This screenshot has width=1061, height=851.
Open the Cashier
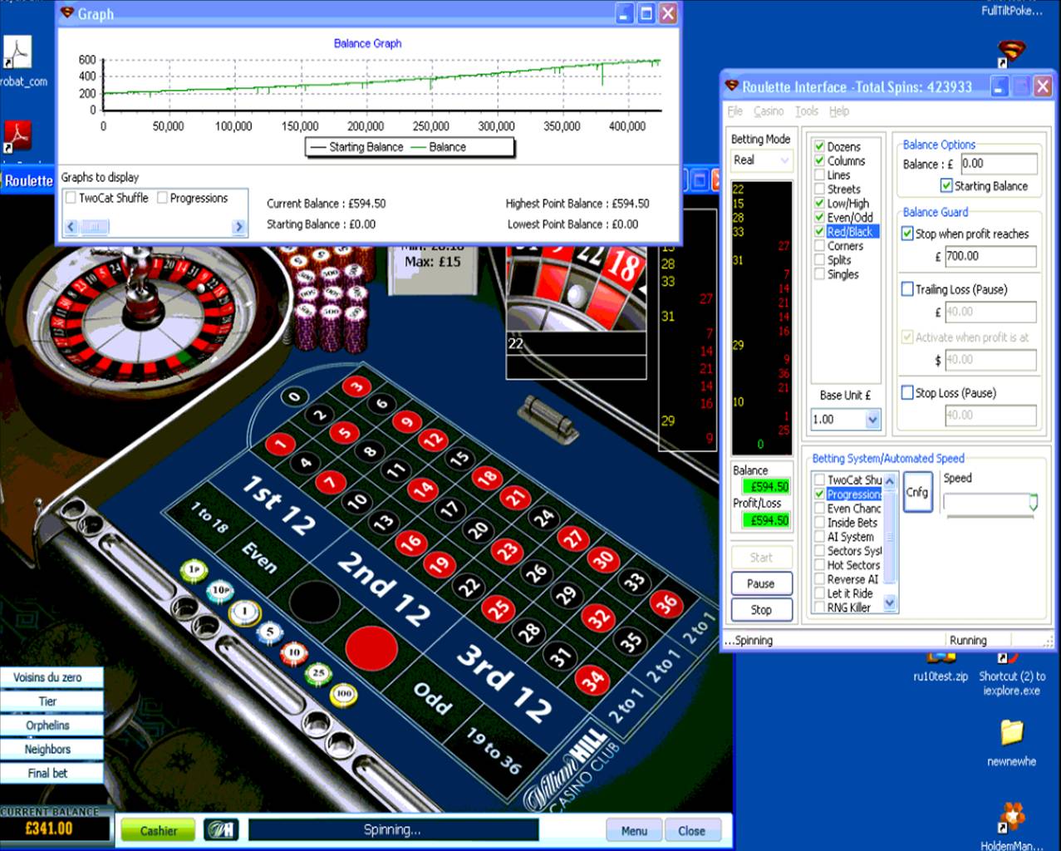159,830
